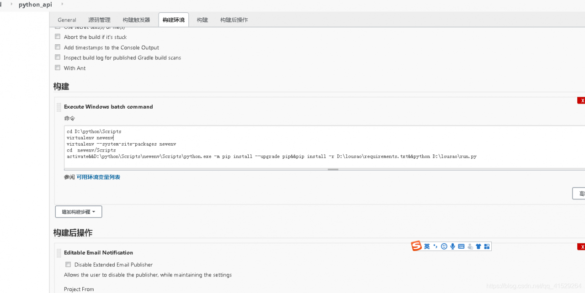Image resolution: width=585 pixels, height=293 pixels.
Task: Delete the Execute Windows batch command step
Action: click(x=581, y=100)
